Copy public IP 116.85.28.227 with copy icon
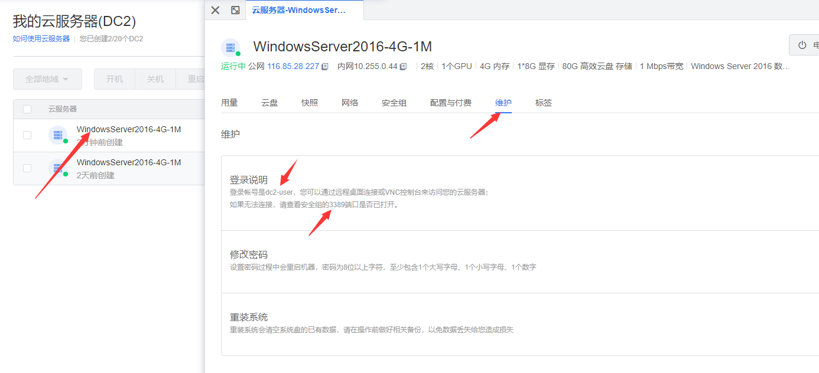 click(325, 67)
